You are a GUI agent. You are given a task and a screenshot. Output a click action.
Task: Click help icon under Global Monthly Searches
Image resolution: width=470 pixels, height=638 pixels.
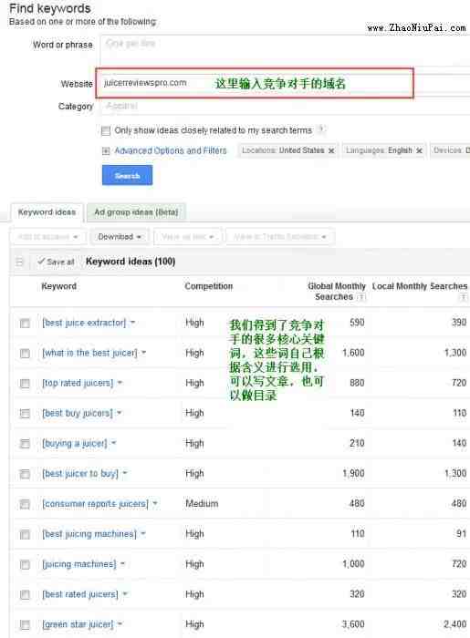[360, 297]
